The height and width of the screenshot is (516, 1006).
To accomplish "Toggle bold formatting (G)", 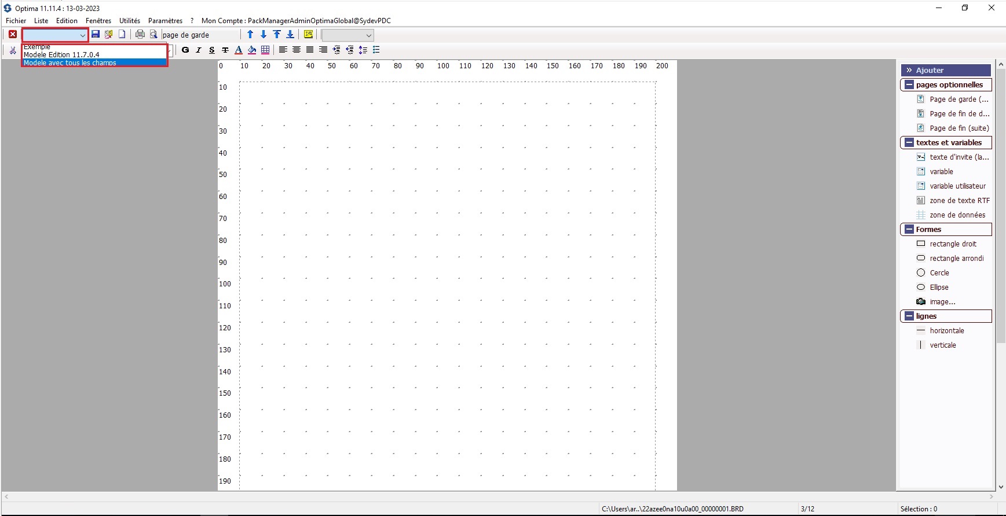I will (x=185, y=50).
